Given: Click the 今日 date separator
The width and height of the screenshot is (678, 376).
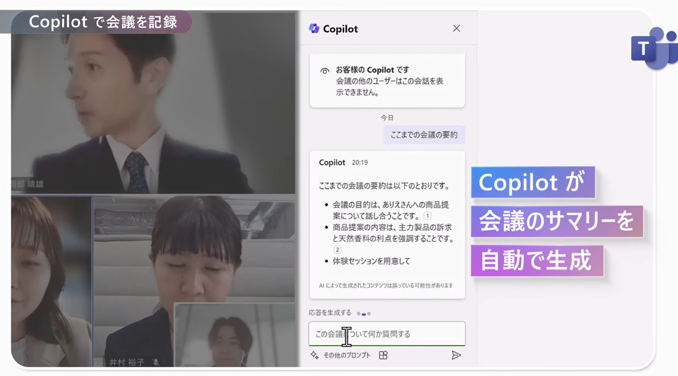Looking at the screenshot, I should [387, 118].
